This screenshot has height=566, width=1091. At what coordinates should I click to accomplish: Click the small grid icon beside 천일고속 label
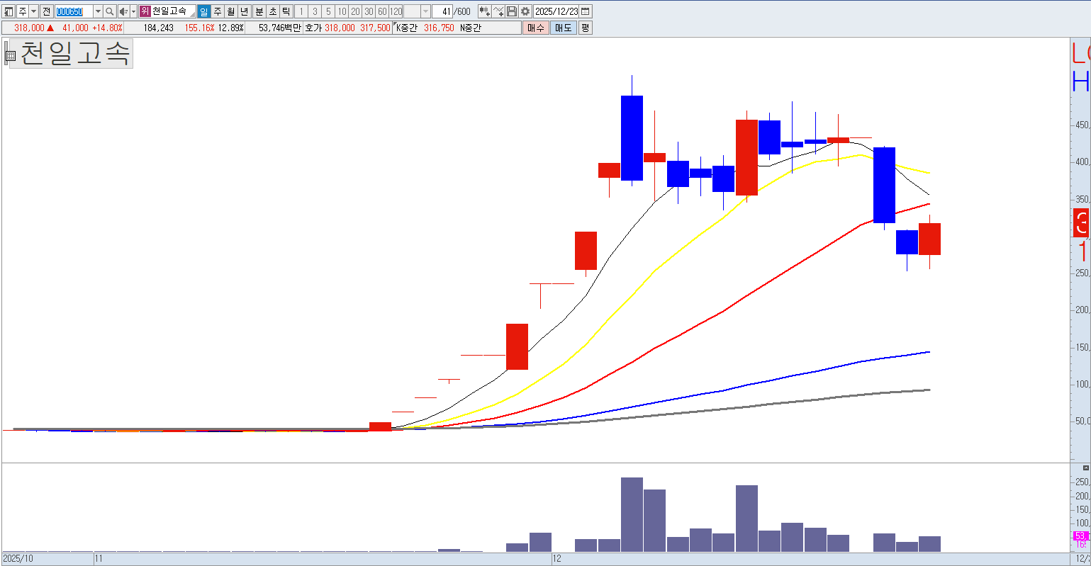[x=10, y=55]
